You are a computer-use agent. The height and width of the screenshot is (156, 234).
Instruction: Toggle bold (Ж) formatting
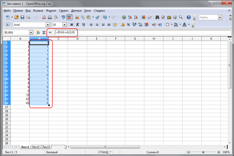72,25
